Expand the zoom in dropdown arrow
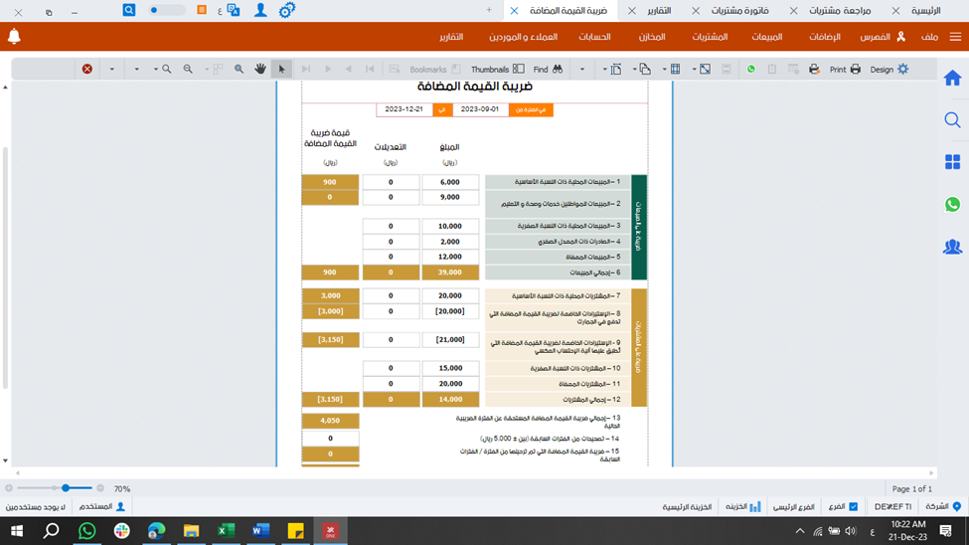This screenshot has height=545, width=969. click(x=155, y=70)
